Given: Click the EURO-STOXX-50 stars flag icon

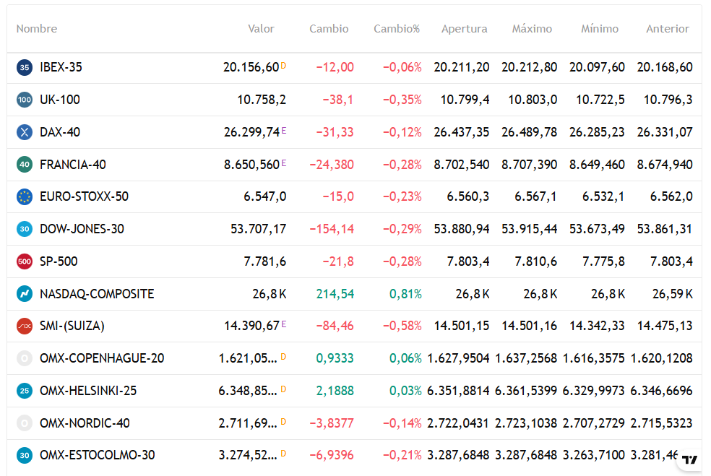Looking at the screenshot, I should coord(25,196).
